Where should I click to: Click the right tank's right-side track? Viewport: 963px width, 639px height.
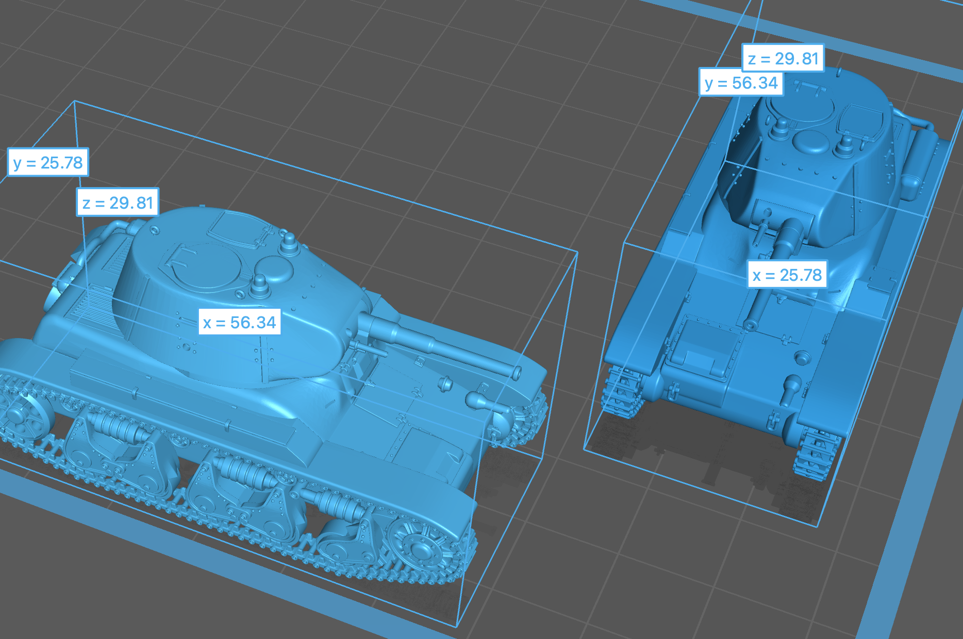tap(813, 455)
